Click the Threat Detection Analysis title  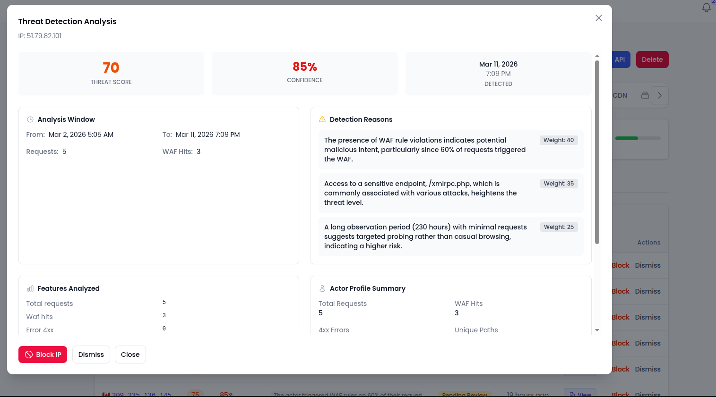67,21
